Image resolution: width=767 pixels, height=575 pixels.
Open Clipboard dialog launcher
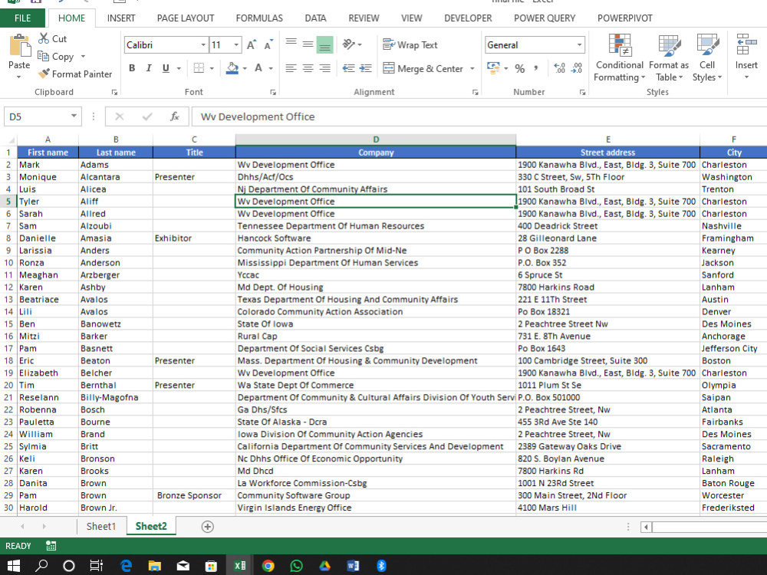[x=114, y=92]
